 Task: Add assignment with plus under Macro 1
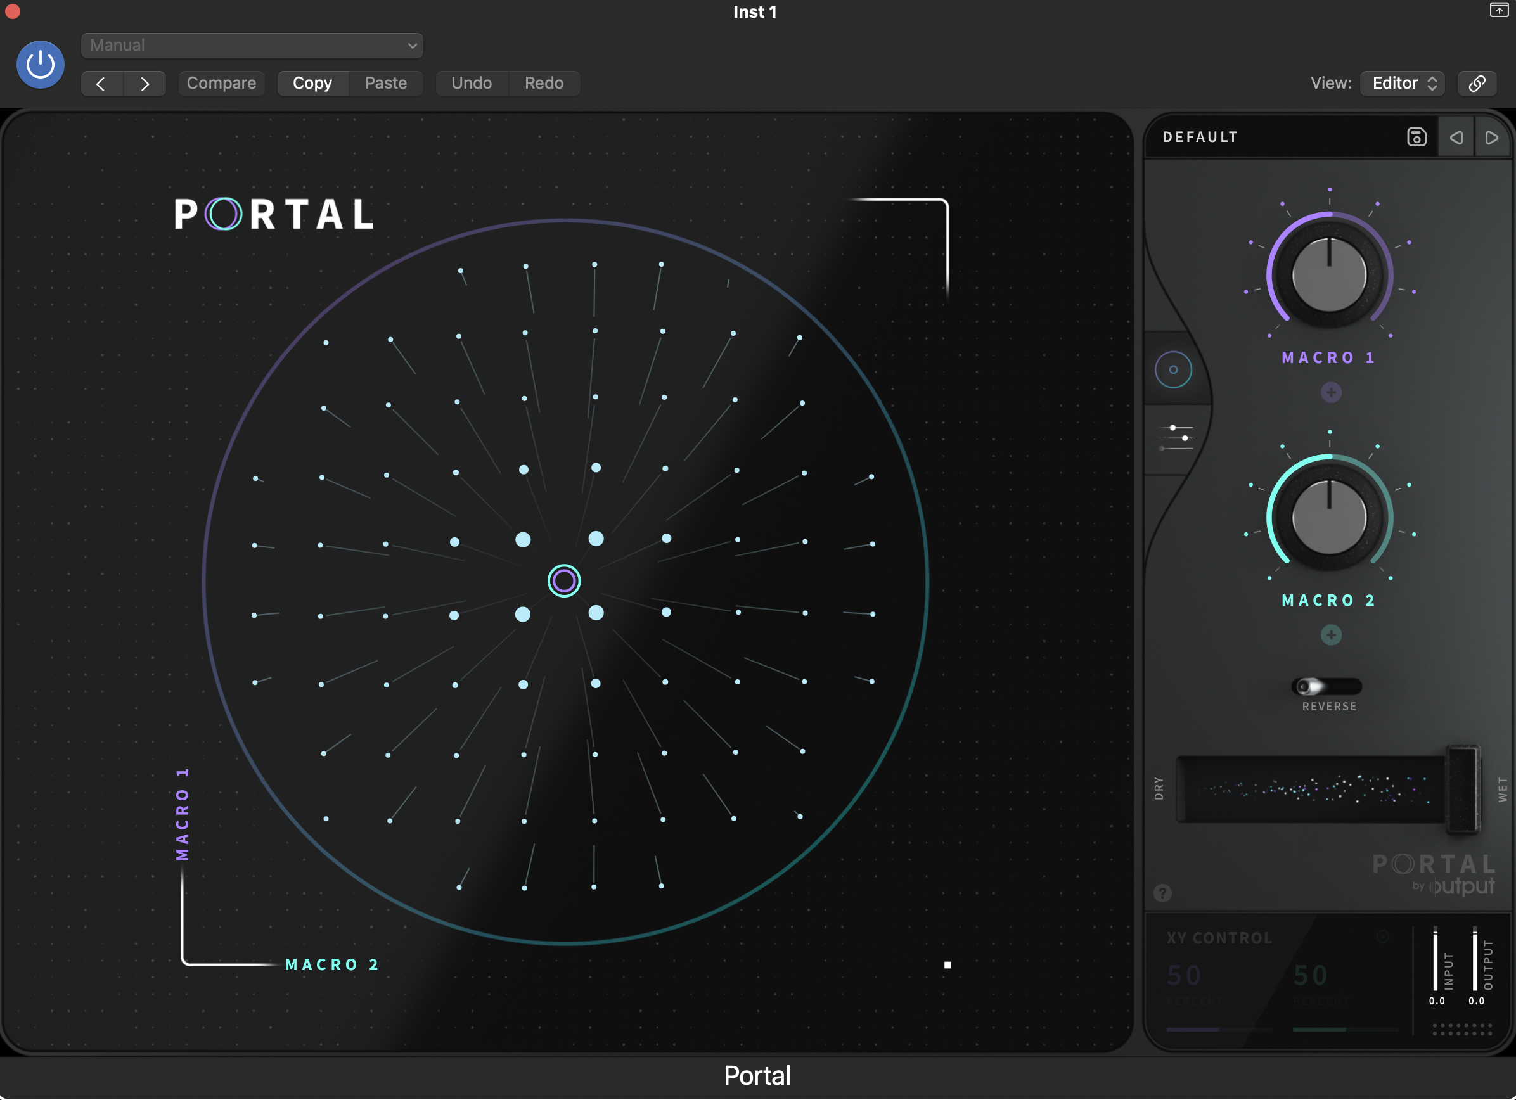[x=1331, y=392]
